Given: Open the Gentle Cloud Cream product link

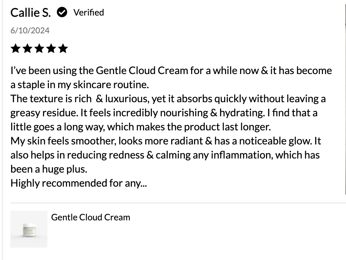Looking at the screenshot, I should click(91, 217).
